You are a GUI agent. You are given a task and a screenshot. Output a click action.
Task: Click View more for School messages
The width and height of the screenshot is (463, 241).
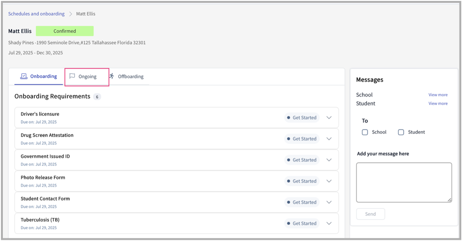[x=438, y=95]
